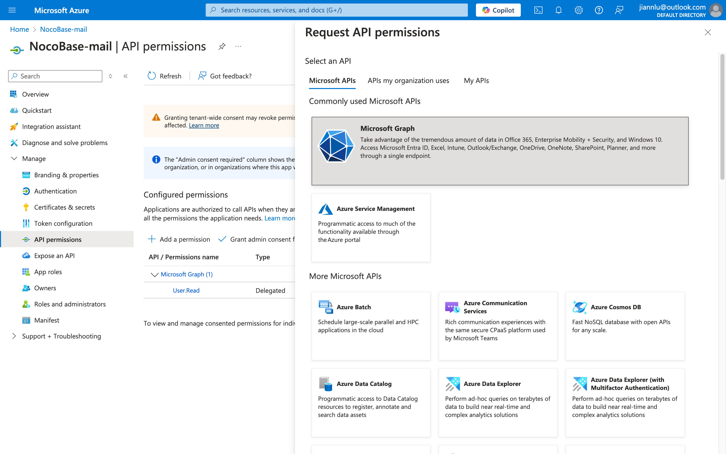Open the portal hamburger menu

pos(12,10)
